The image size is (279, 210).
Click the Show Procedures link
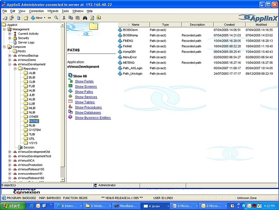(88, 107)
